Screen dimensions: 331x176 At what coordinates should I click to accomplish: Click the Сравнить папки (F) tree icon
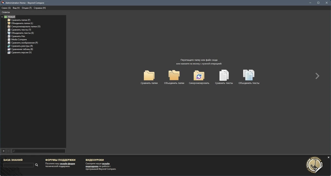(9, 20)
